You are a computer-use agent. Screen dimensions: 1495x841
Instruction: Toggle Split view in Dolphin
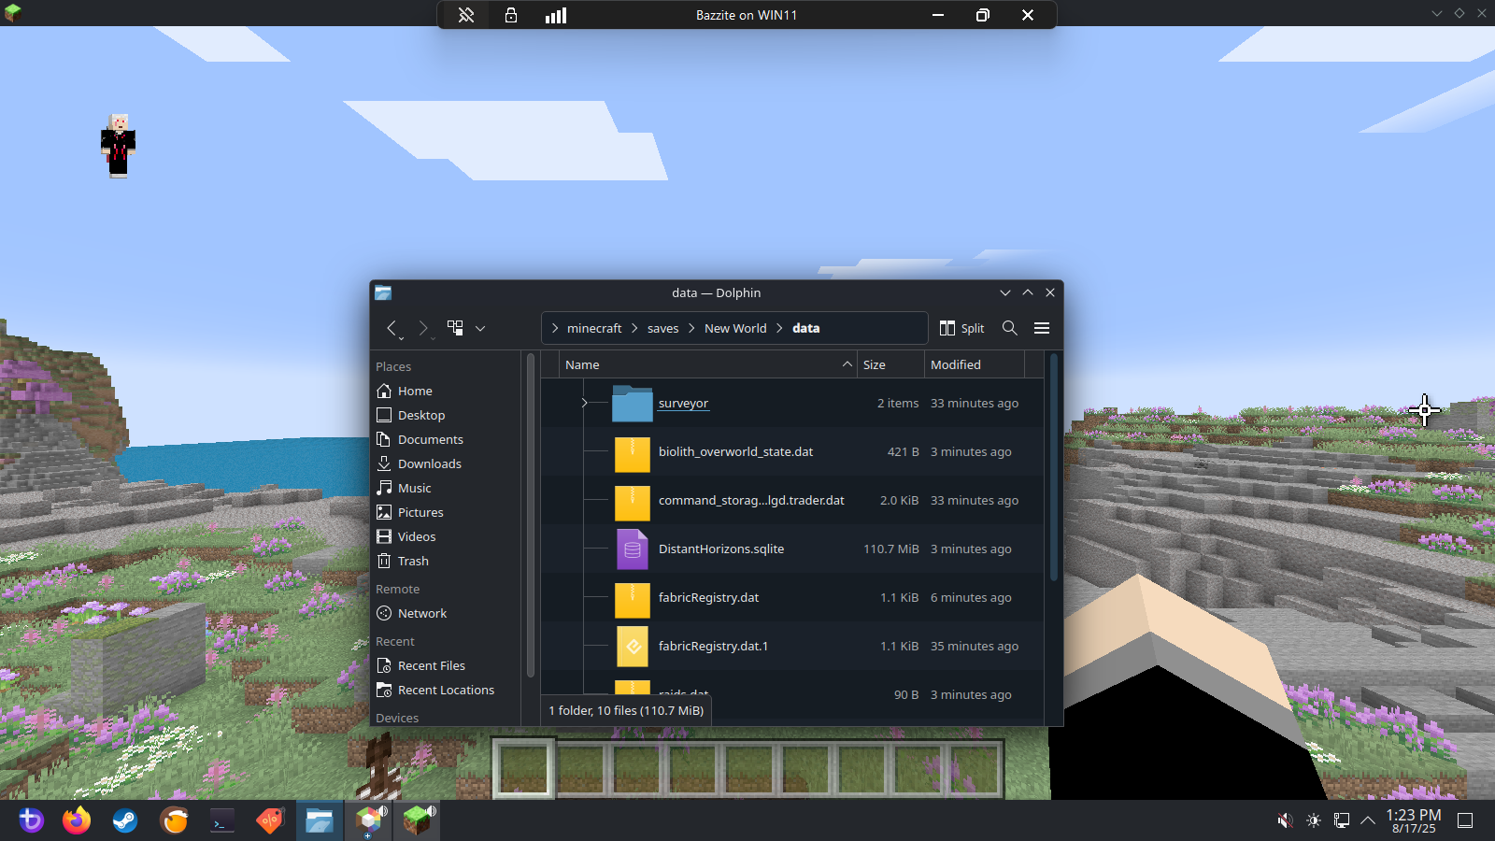tap(961, 328)
